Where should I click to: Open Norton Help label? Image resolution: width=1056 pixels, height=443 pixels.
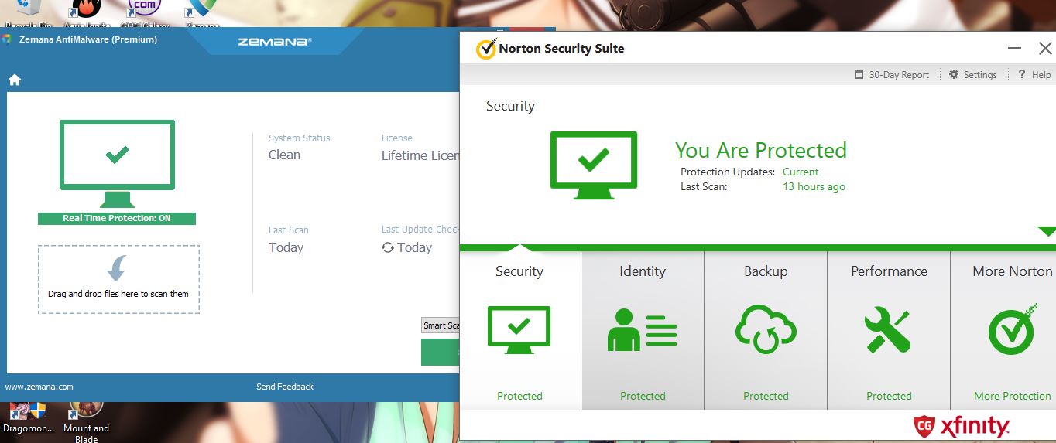[x=1041, y=75]
